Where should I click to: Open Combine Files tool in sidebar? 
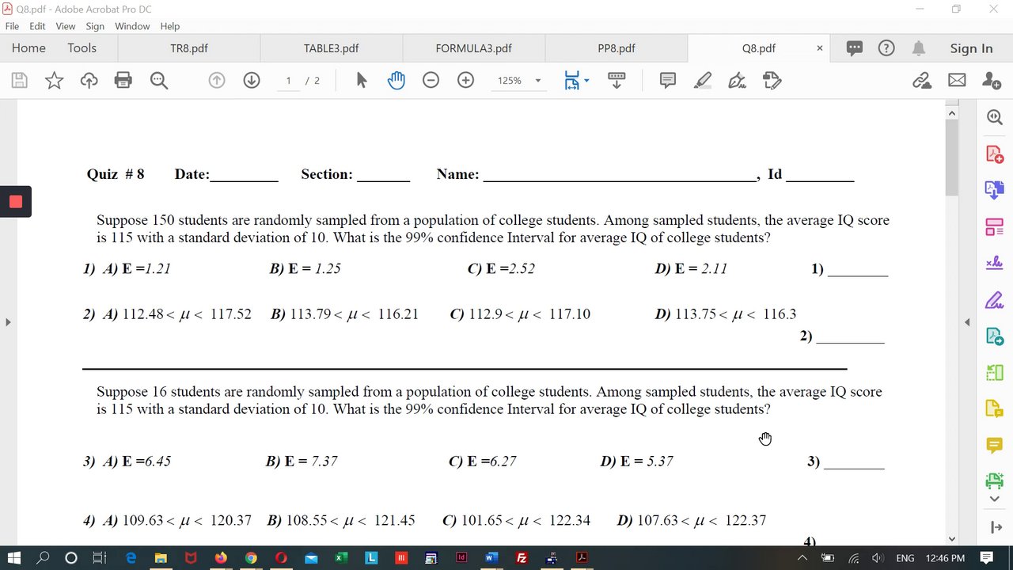tap(995, 190)
